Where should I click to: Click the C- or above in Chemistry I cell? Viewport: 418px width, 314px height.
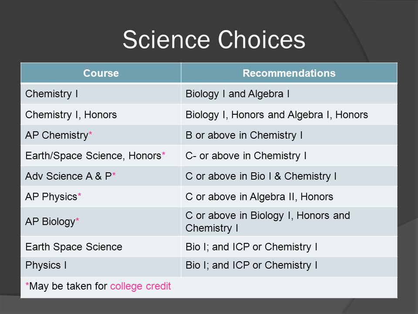click(x=289, y=155)
